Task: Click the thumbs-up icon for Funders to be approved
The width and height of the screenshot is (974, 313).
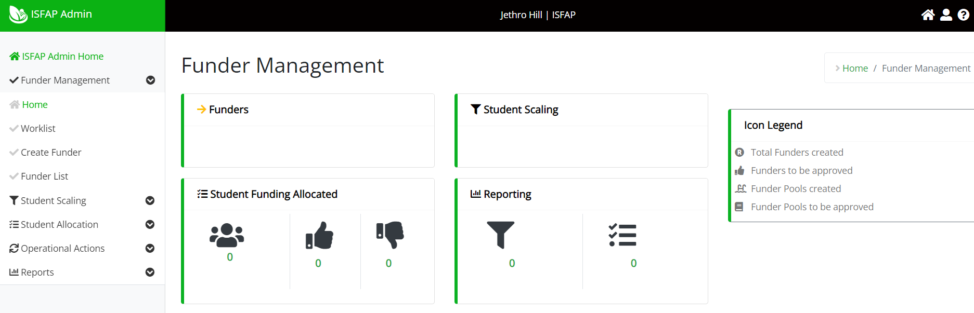Action: pos(739,171)
